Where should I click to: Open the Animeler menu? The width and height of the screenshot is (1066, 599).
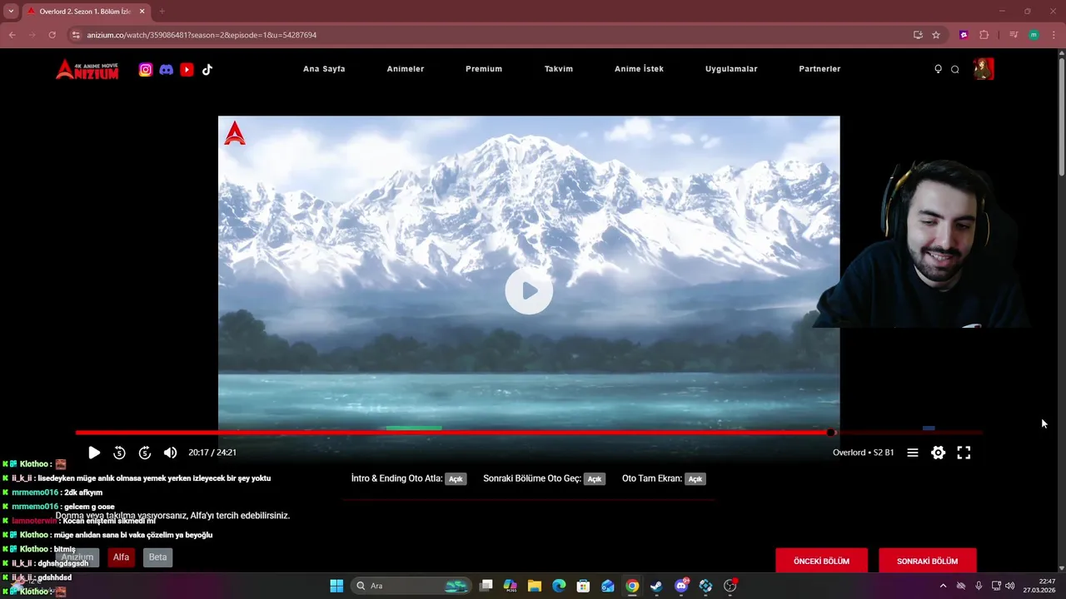[406, 69]
